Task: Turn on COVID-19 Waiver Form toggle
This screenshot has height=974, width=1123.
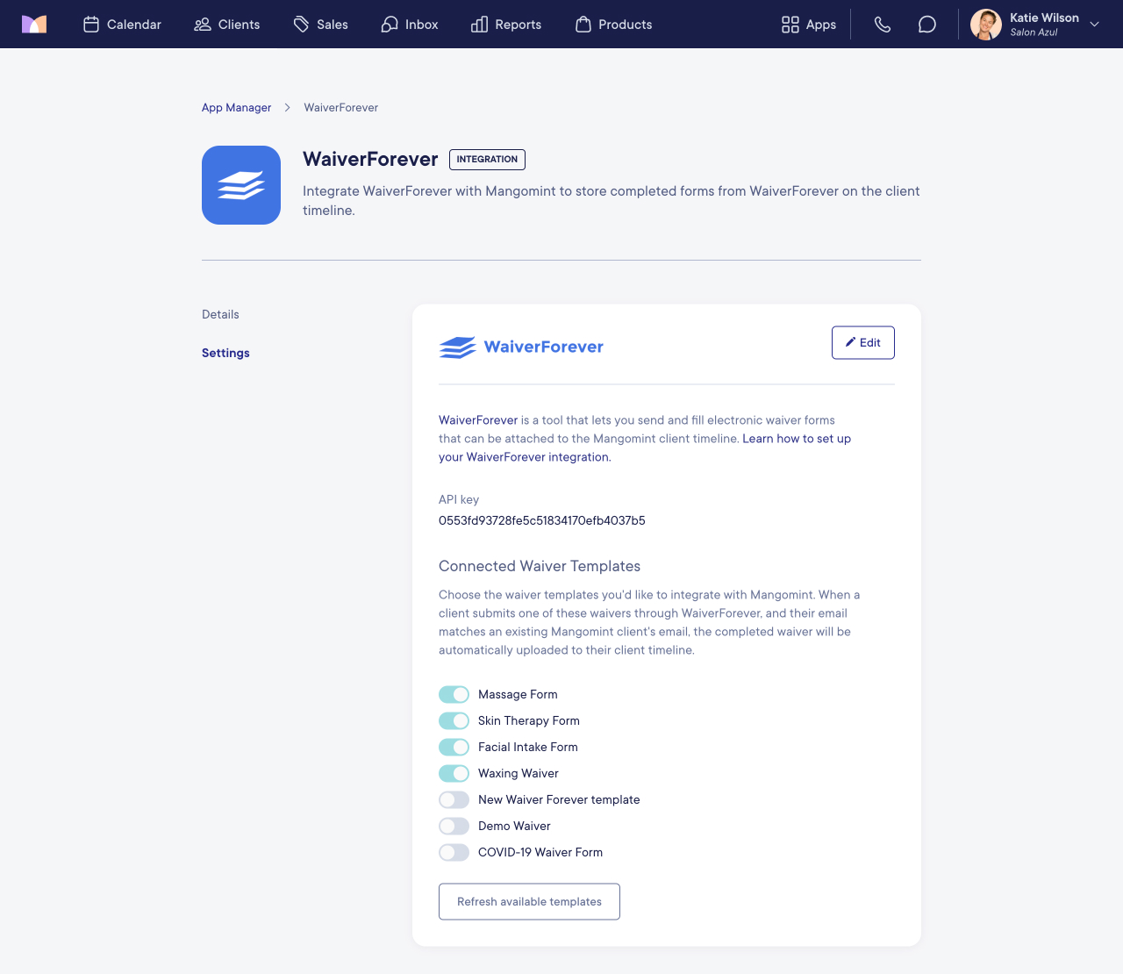Action: 454,852
